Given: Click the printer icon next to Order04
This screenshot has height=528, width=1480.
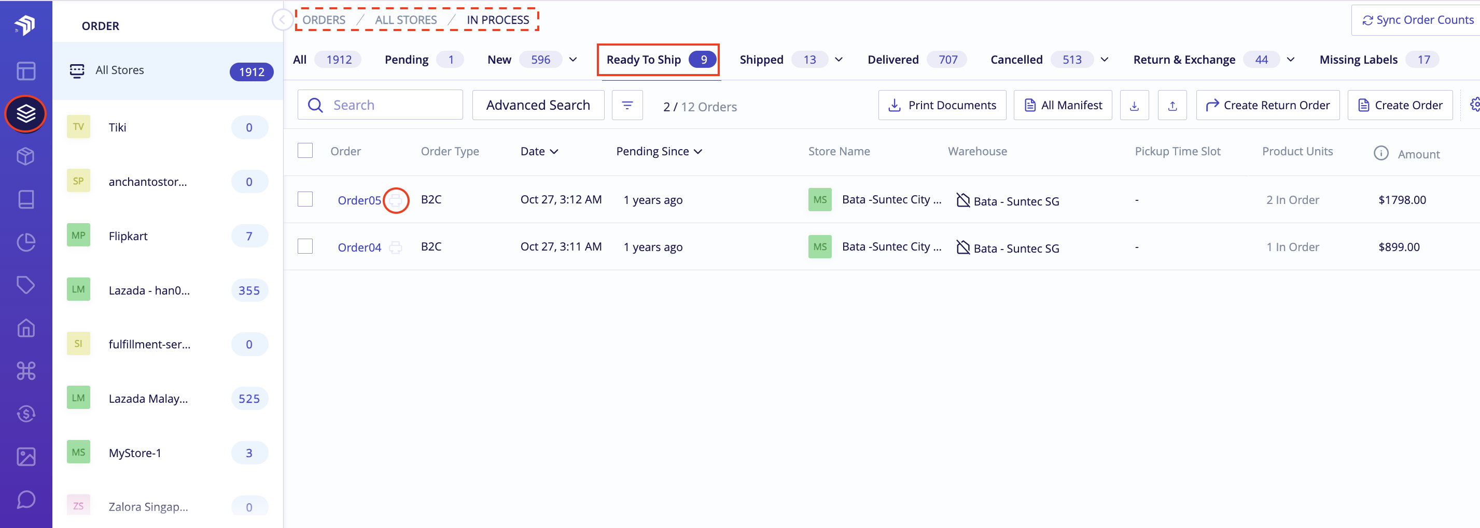Looking at the screenshot, I should 395,247.
